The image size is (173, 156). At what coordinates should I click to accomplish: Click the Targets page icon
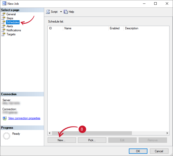[x=3, y=34]
